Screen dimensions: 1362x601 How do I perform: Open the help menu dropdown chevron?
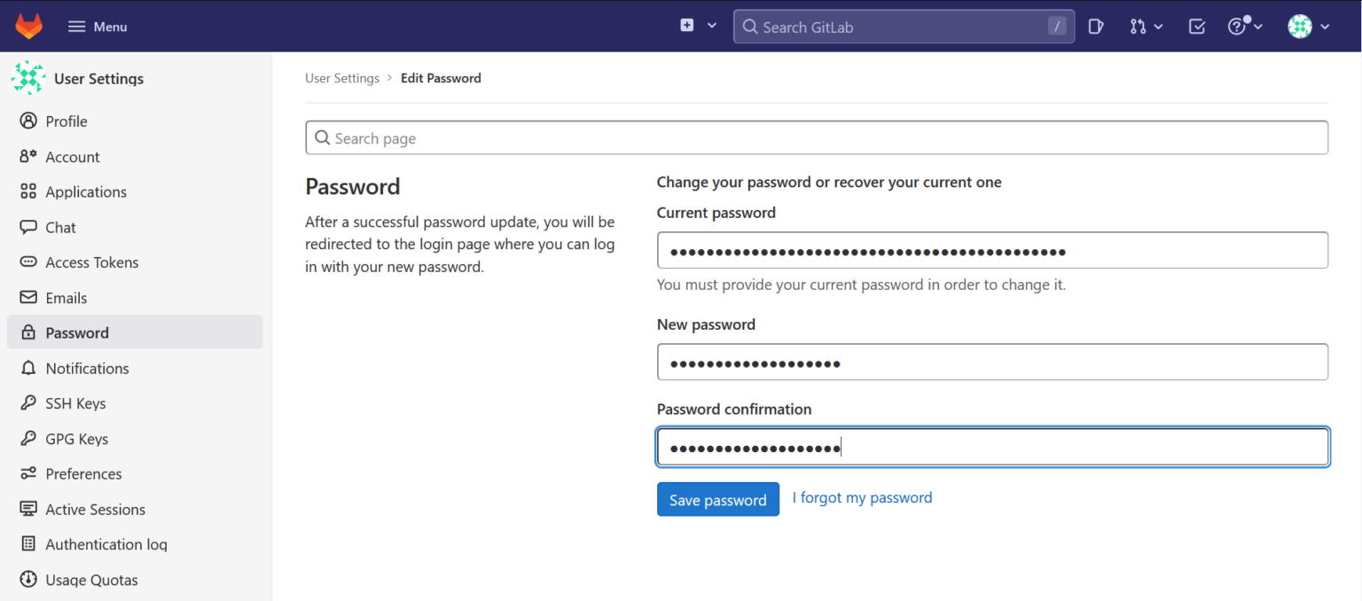(1260, 26)
